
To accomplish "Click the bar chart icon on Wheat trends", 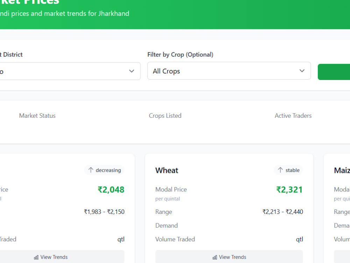I will coord(215,257).
